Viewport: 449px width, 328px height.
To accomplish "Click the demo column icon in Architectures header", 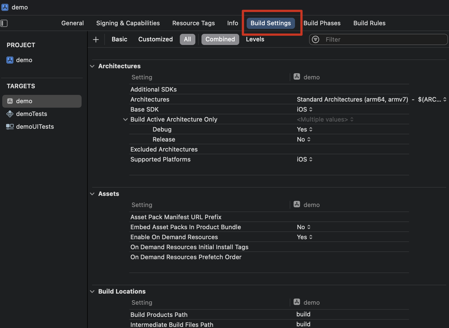I will tap(297, 77).
